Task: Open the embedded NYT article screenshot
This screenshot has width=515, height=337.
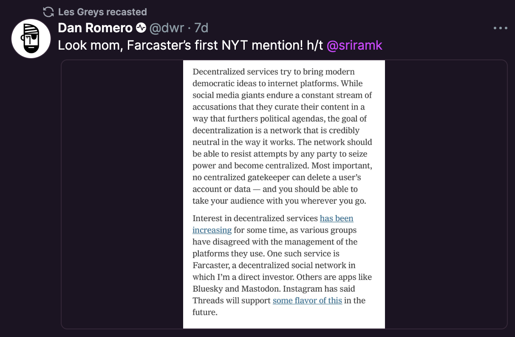Action: [x=284, y=194]
